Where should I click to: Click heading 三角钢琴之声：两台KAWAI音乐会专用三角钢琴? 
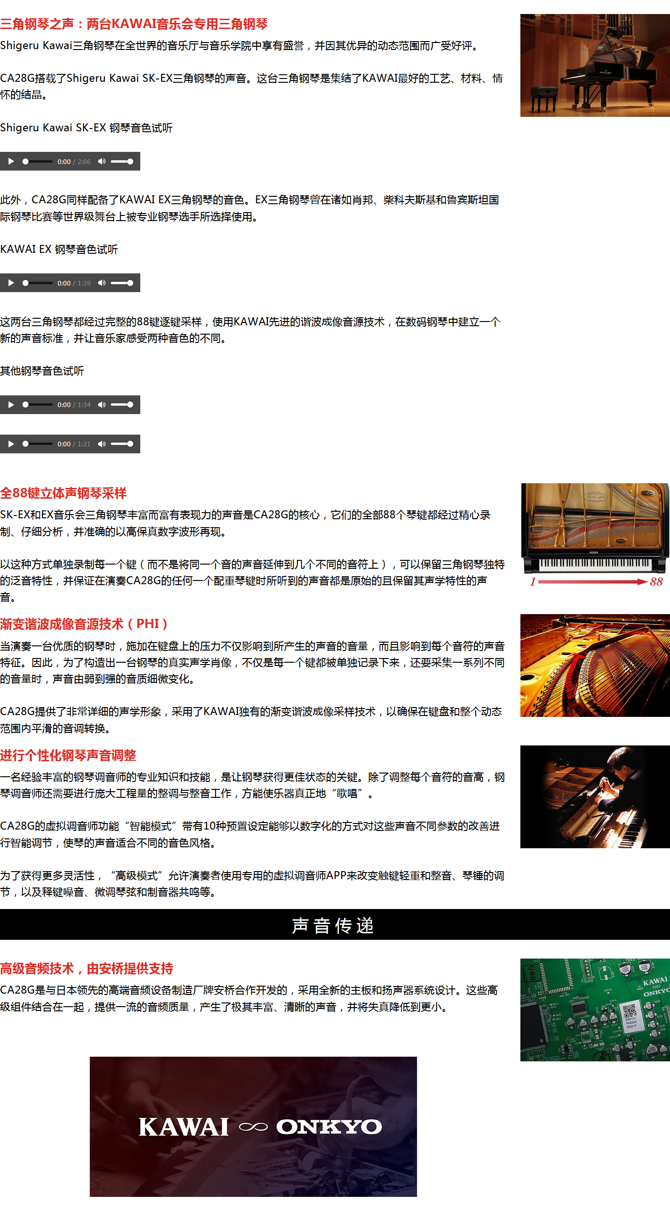[134, 24]
